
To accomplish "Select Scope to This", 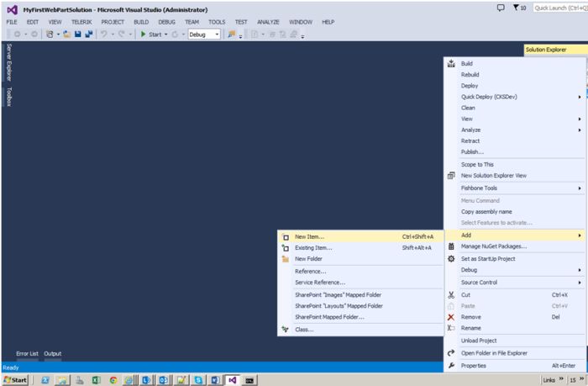I will click(x=477, y=165).
